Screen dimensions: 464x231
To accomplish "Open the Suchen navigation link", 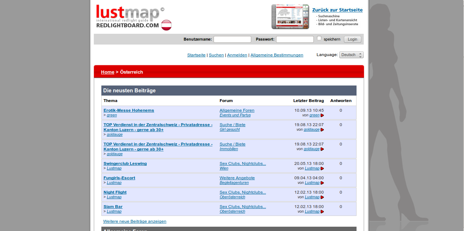I will pos(216,55).
